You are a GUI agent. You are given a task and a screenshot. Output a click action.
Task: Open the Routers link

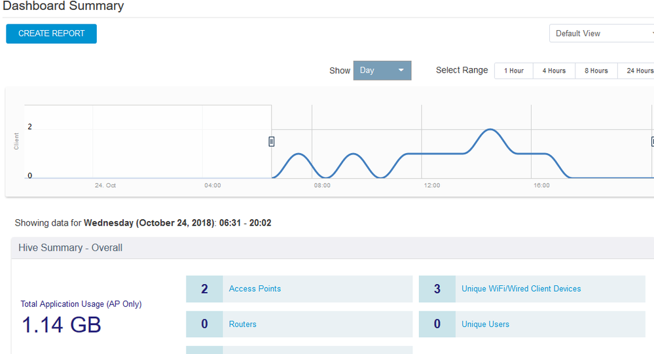[242, 324]
